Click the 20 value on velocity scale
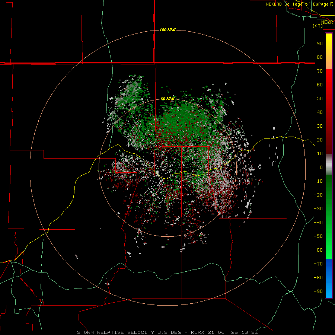 (320, 140)
